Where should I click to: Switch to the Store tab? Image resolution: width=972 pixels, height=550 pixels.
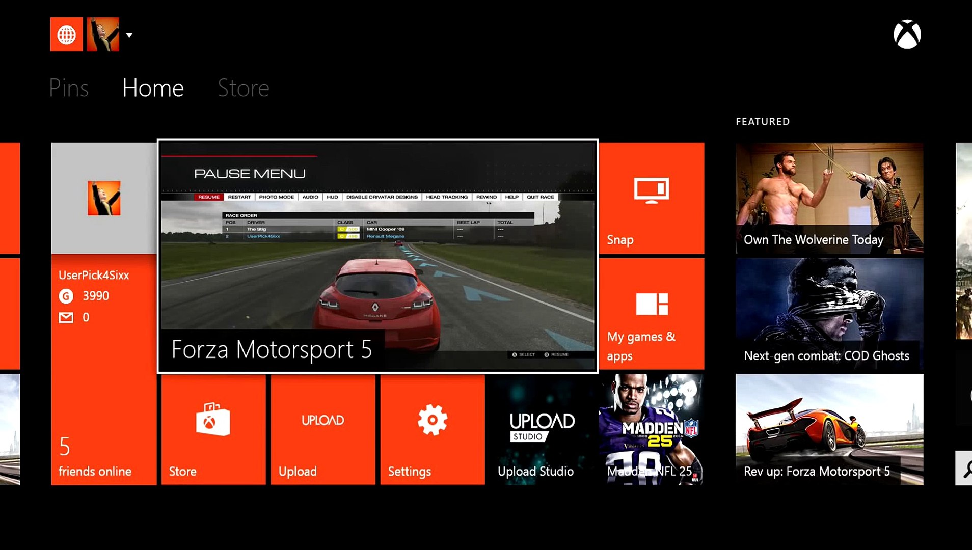pos(244,88)
